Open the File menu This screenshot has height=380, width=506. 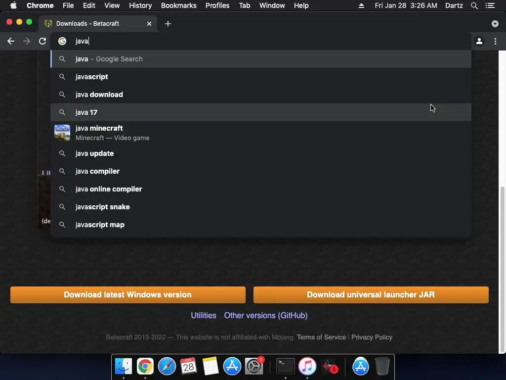click(68, 5)
